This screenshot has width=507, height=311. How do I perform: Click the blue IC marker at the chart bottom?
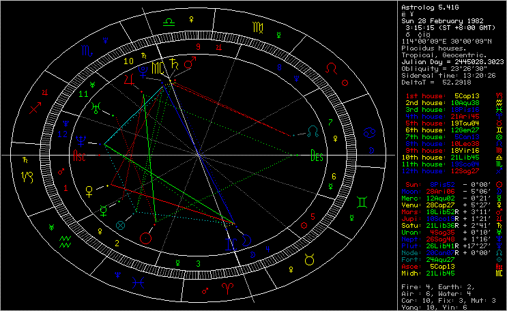click(x=231, y=244)
